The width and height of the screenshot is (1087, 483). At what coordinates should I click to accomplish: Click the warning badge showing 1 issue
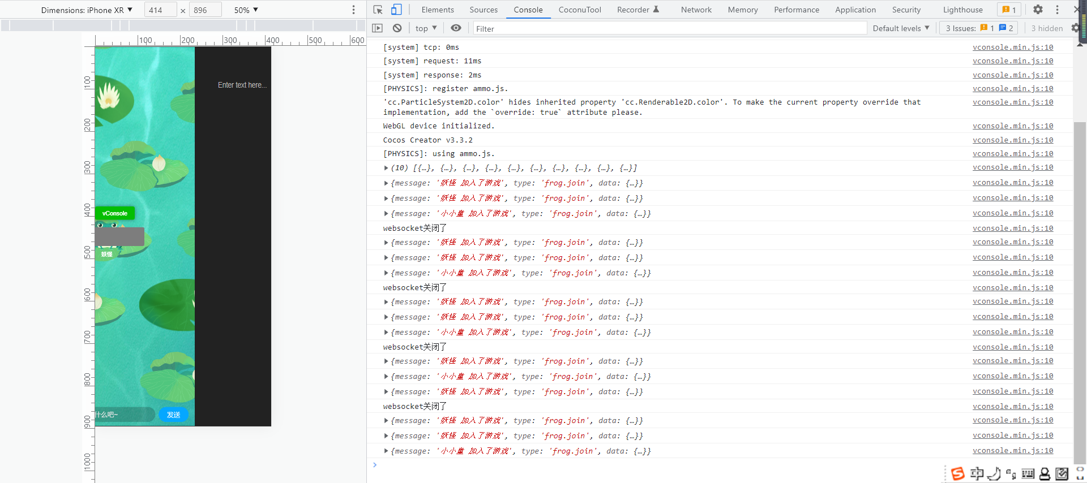coord(1009,10)
